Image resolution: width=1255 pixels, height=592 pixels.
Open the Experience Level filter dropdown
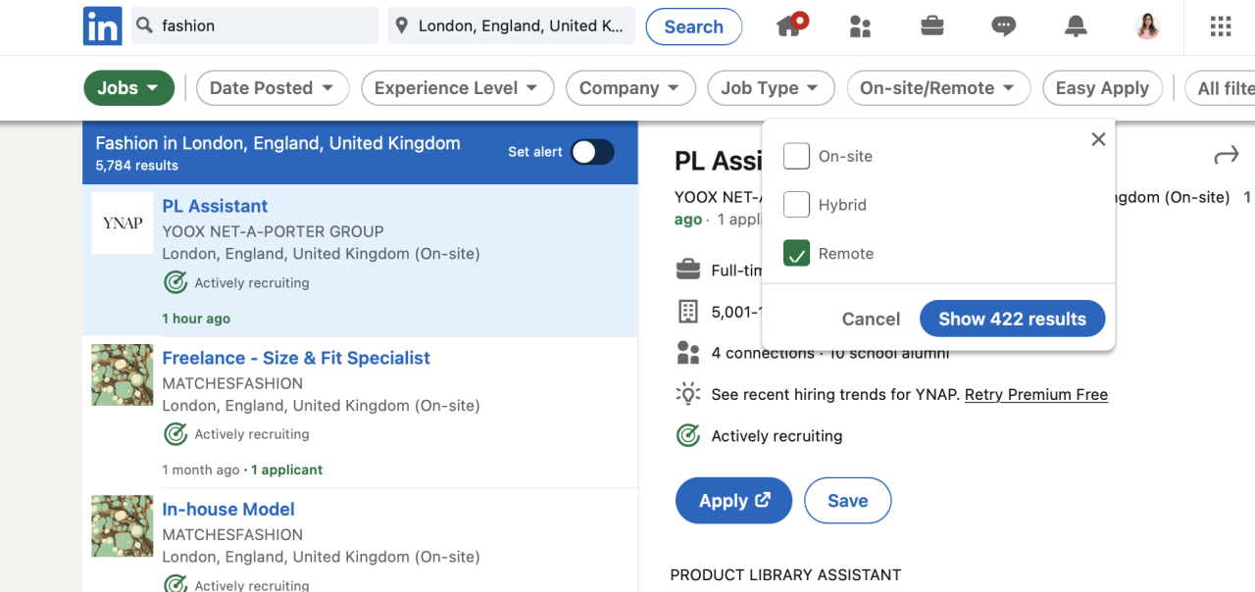(x=457, y=88)
